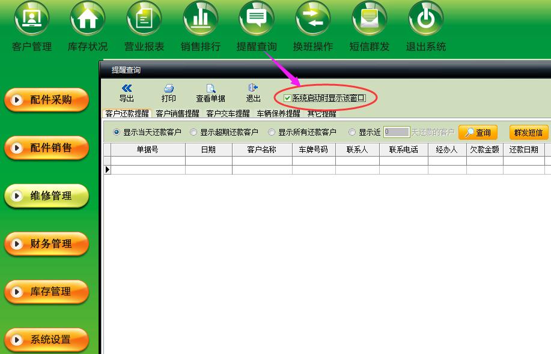Click the days number input field

coord(397,132)
